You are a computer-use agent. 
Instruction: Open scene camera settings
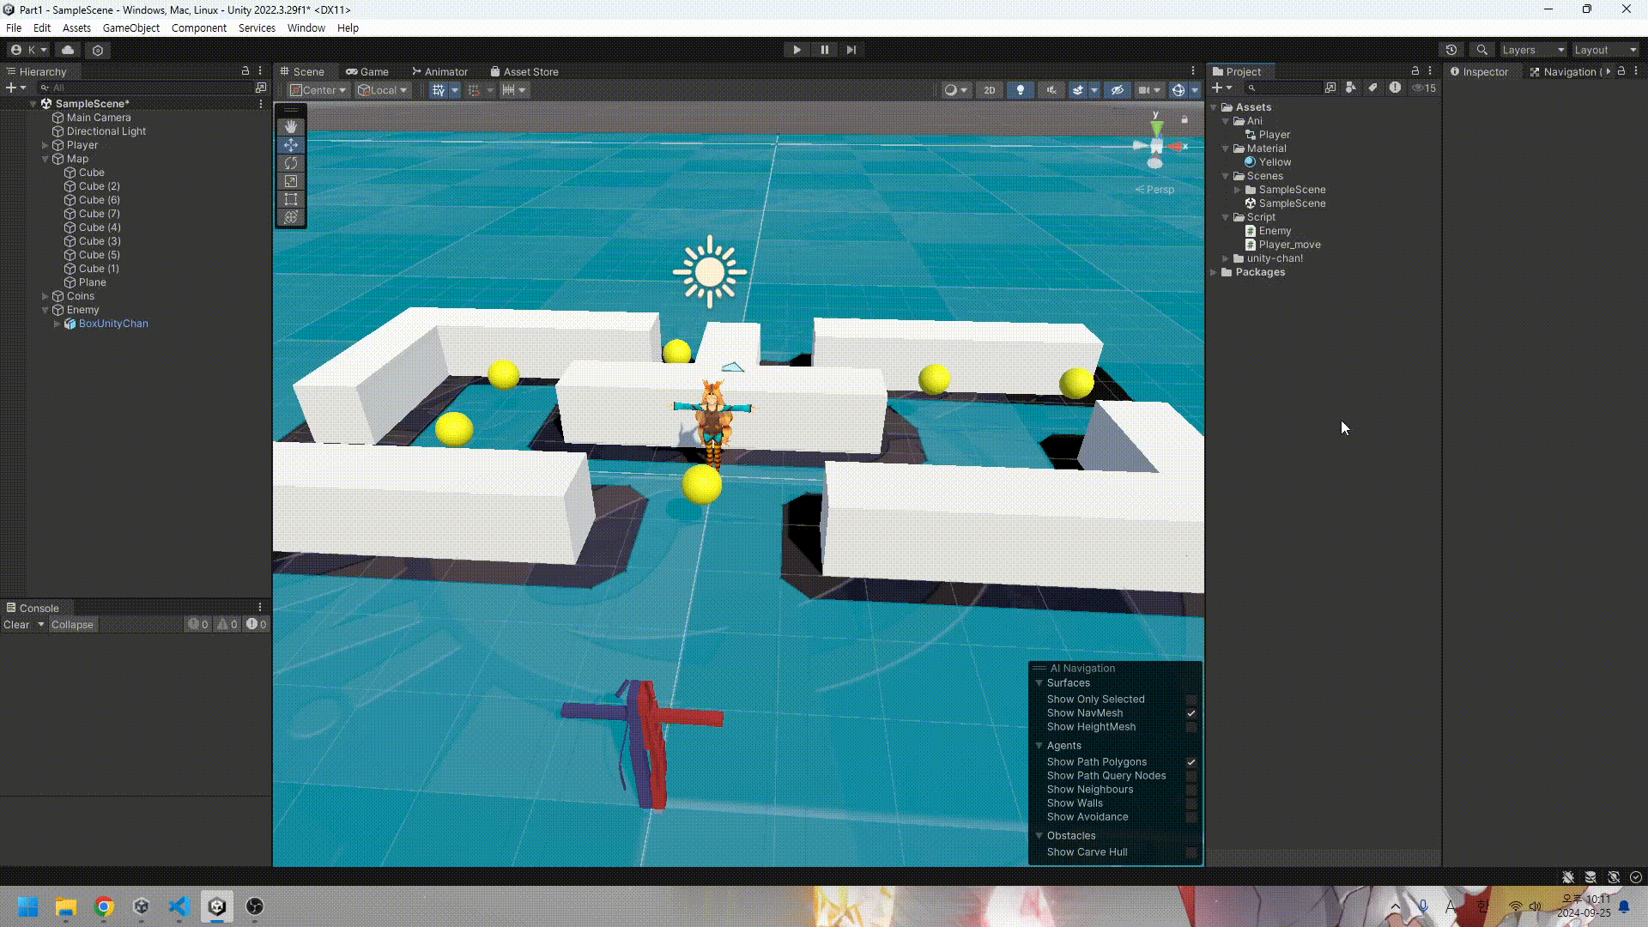(x=1148, y=90)
